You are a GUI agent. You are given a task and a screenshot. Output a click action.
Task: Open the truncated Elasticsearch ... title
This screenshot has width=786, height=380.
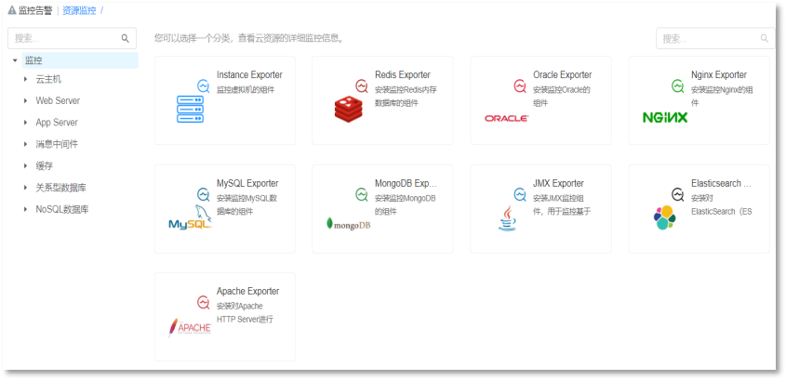[x=721, y=183]
